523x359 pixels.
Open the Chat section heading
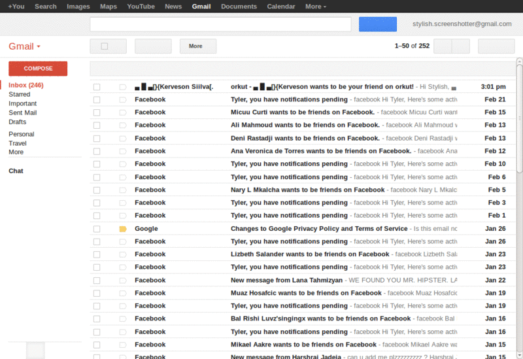(x=16, y=171)
